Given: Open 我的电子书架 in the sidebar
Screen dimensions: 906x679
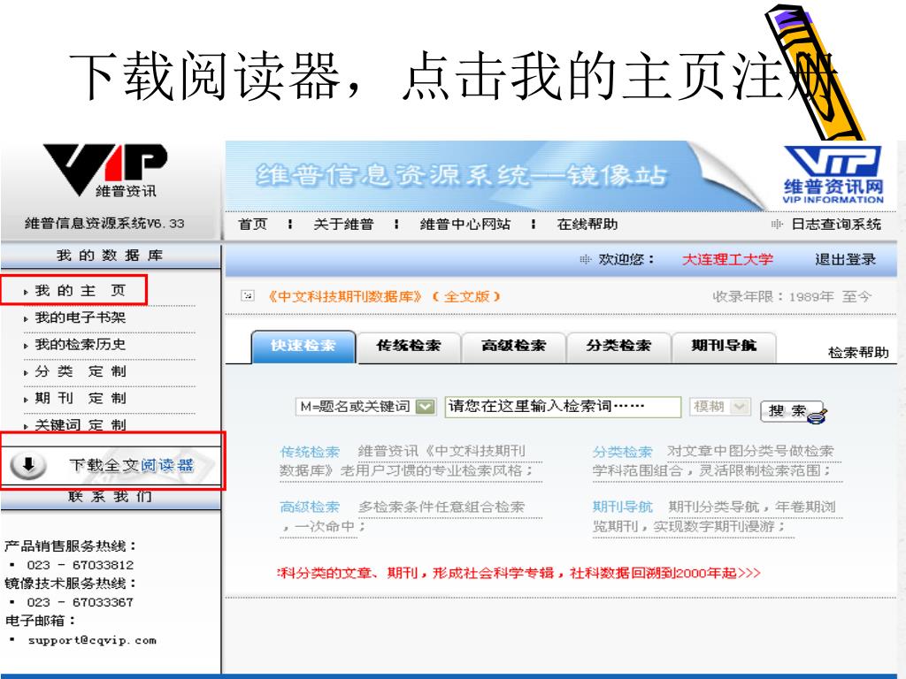Looking at the screenshot, I should 81,317.
